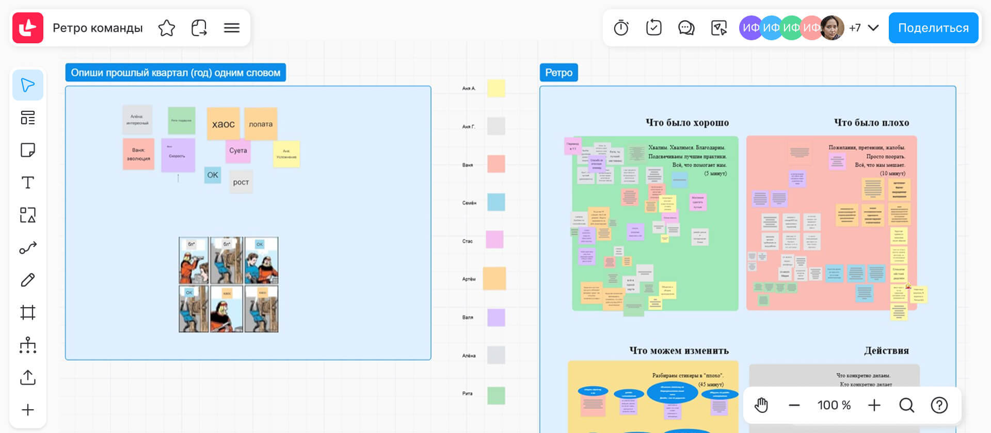
Task: Toggle the hand pan mode
Action: tap(761, 405)
